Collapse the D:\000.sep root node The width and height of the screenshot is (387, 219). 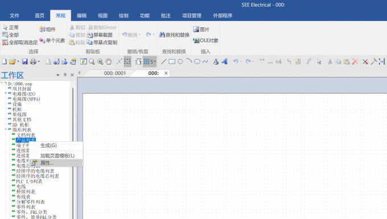2,83
